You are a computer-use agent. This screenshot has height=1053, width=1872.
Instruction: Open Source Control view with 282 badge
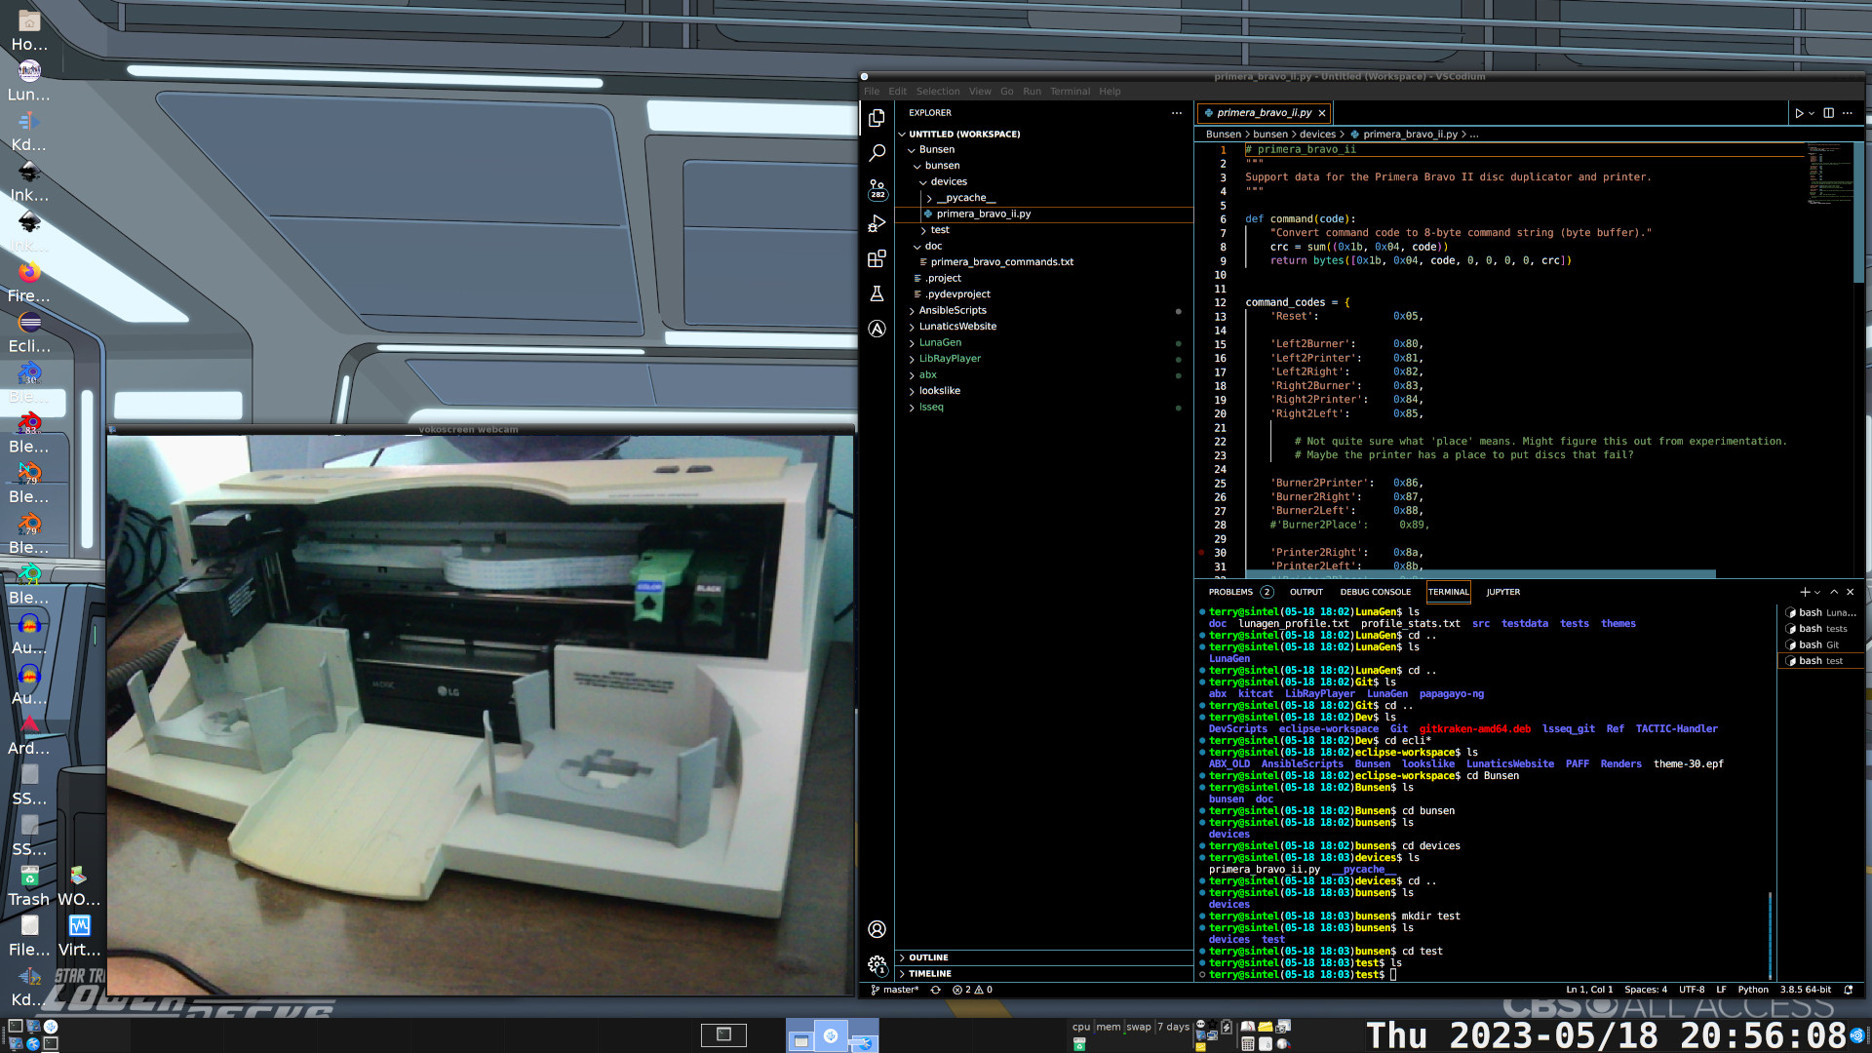click(x=877, y=188)
